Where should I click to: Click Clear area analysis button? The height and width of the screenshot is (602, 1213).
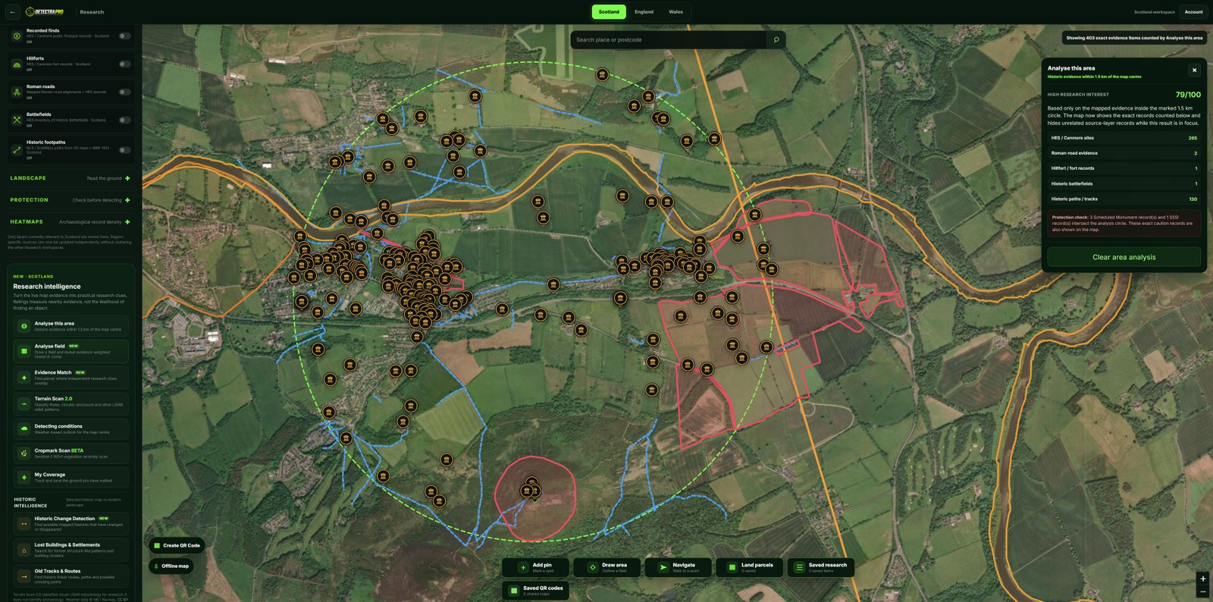(1124, 257)
